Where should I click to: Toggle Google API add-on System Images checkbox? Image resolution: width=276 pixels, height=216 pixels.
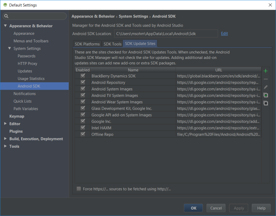[83, 115]
